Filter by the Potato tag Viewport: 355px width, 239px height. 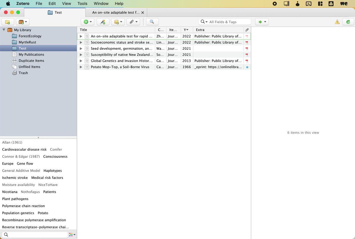(43, 213)
